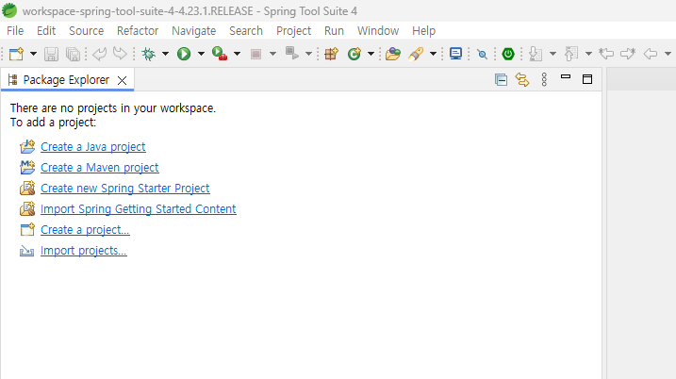Open the Project menu
676x379 pixels.
click(x=293, y=31)
